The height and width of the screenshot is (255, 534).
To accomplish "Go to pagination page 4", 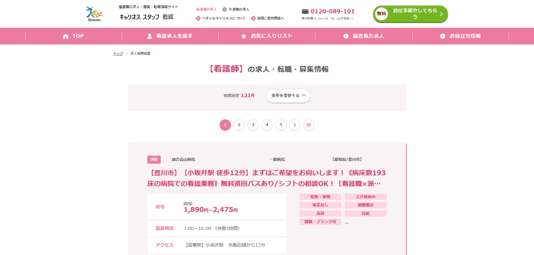I will coord(267,125).
